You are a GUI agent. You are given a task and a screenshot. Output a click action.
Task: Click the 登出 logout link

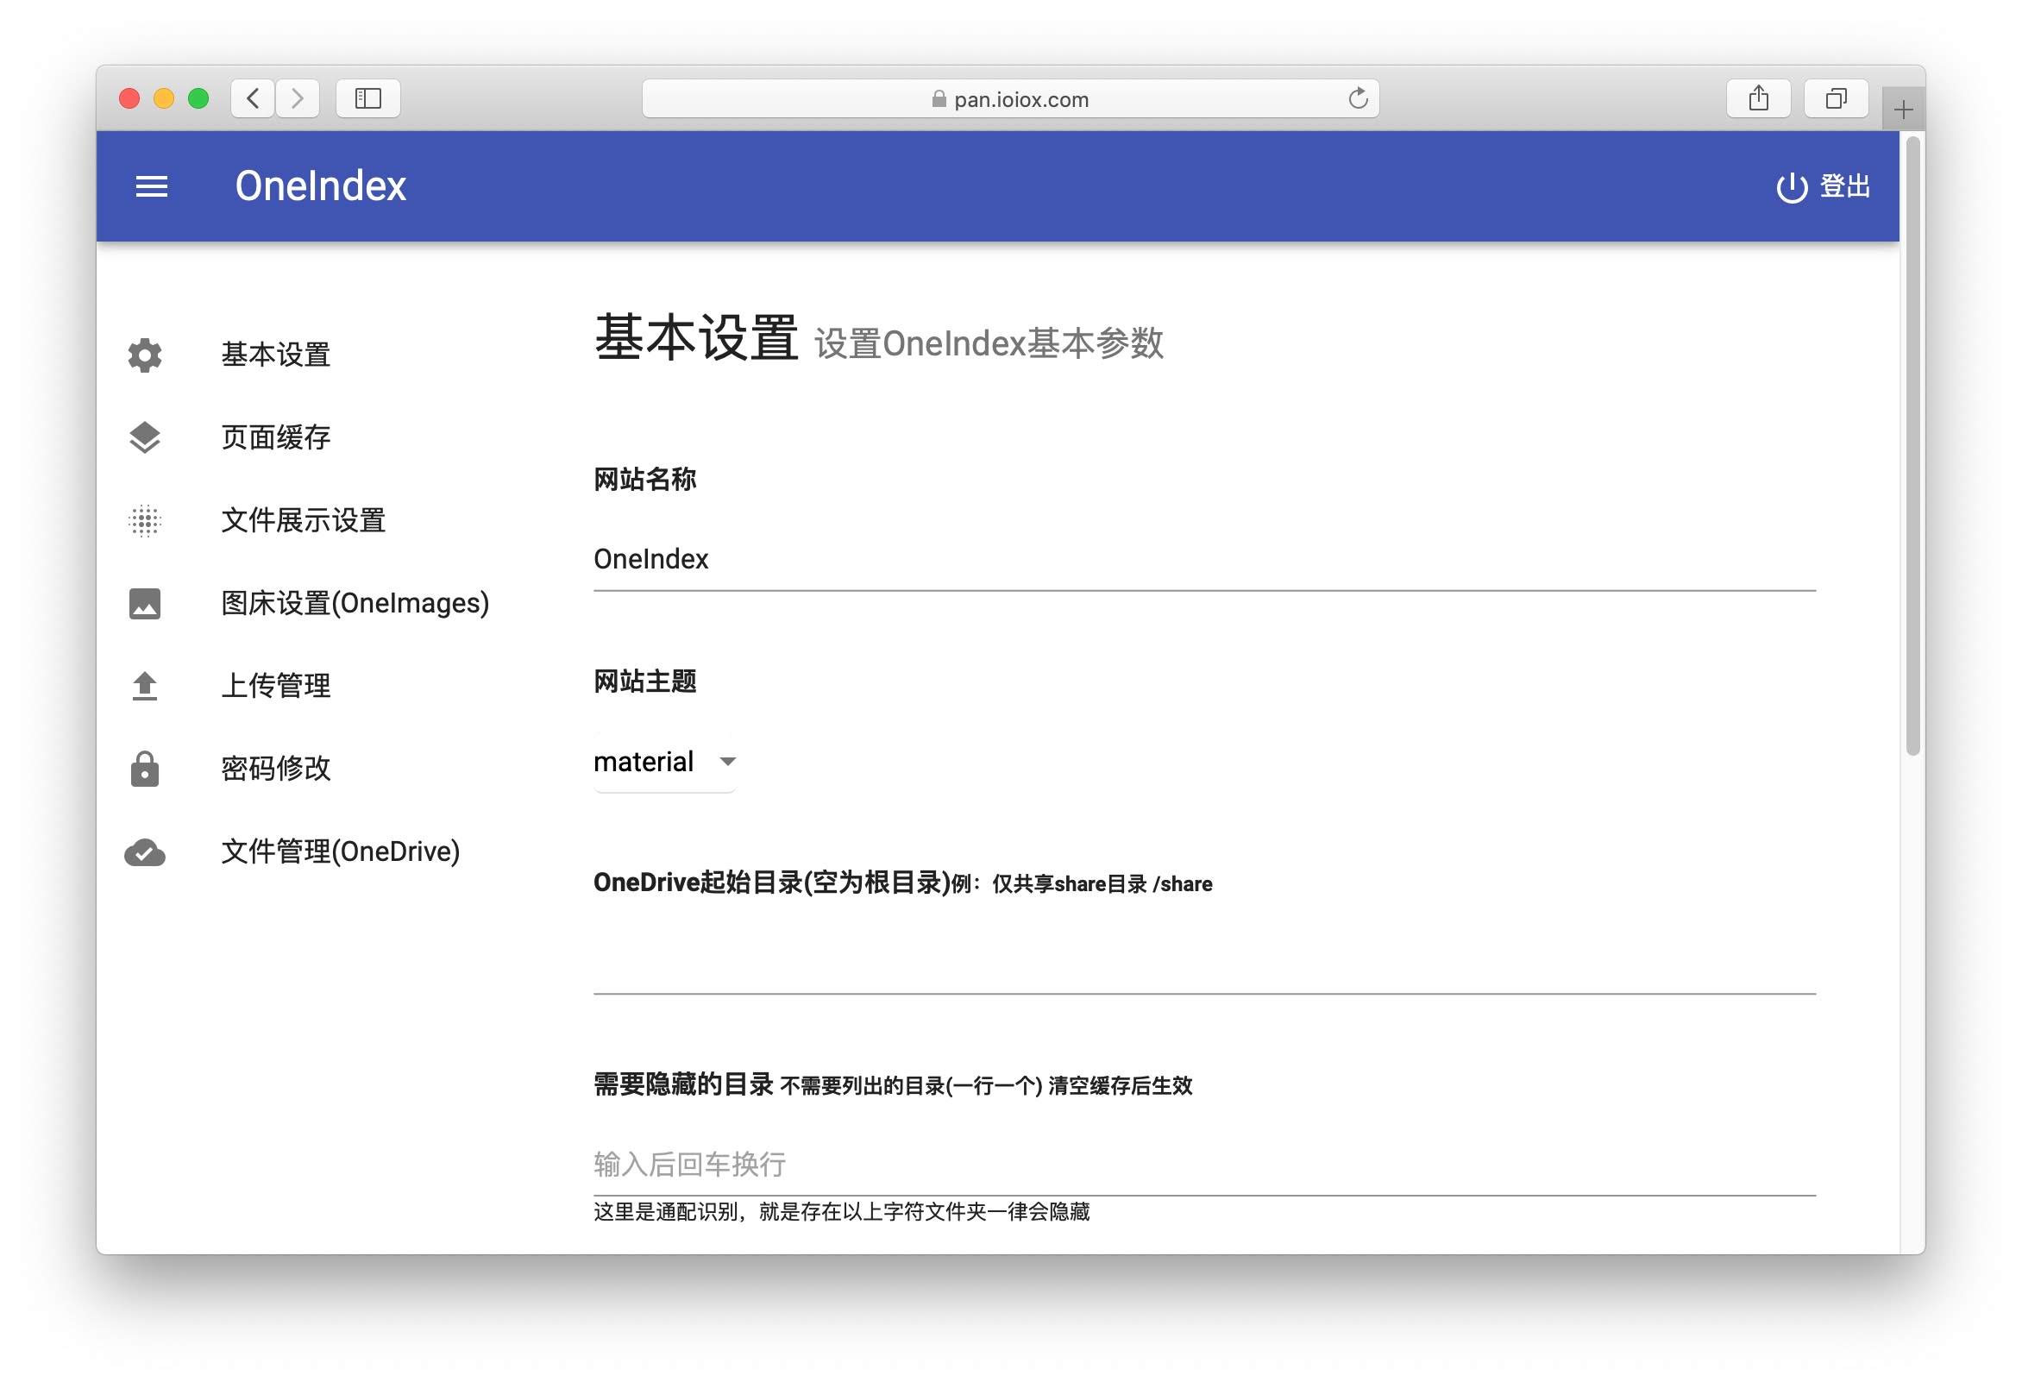1844,186
